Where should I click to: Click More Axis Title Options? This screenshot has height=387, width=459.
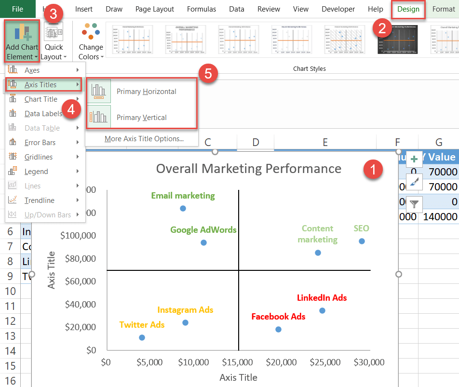144,139
